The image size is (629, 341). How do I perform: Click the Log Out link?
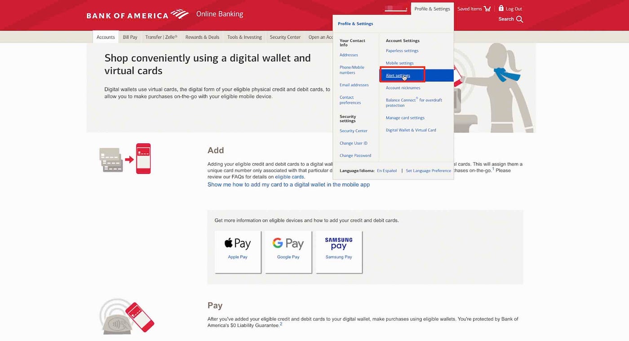pos(514,9)
